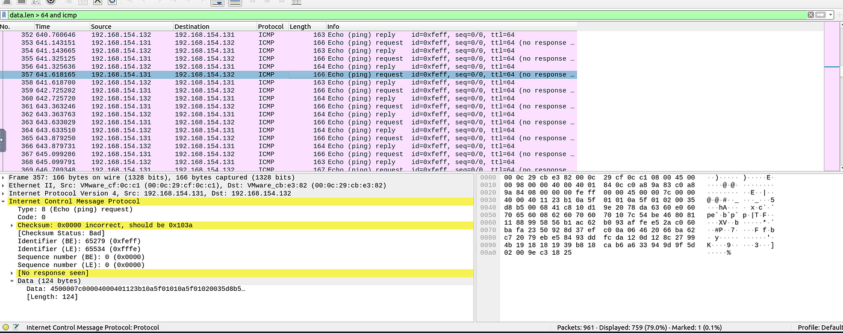Image resolution: width=843 pixels, height=333 pixels.
Task: Click hex dump row at offset 0050
Action: [x=629, y=214]
